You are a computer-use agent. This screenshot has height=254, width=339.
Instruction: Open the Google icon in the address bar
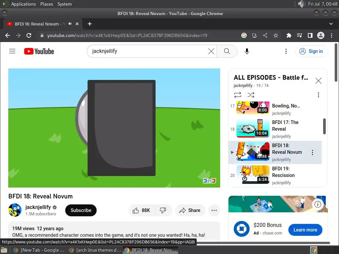tap(244, 35)
